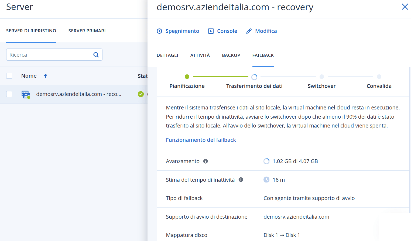Click the Tipo di failback label

click(x=184, y=198)
